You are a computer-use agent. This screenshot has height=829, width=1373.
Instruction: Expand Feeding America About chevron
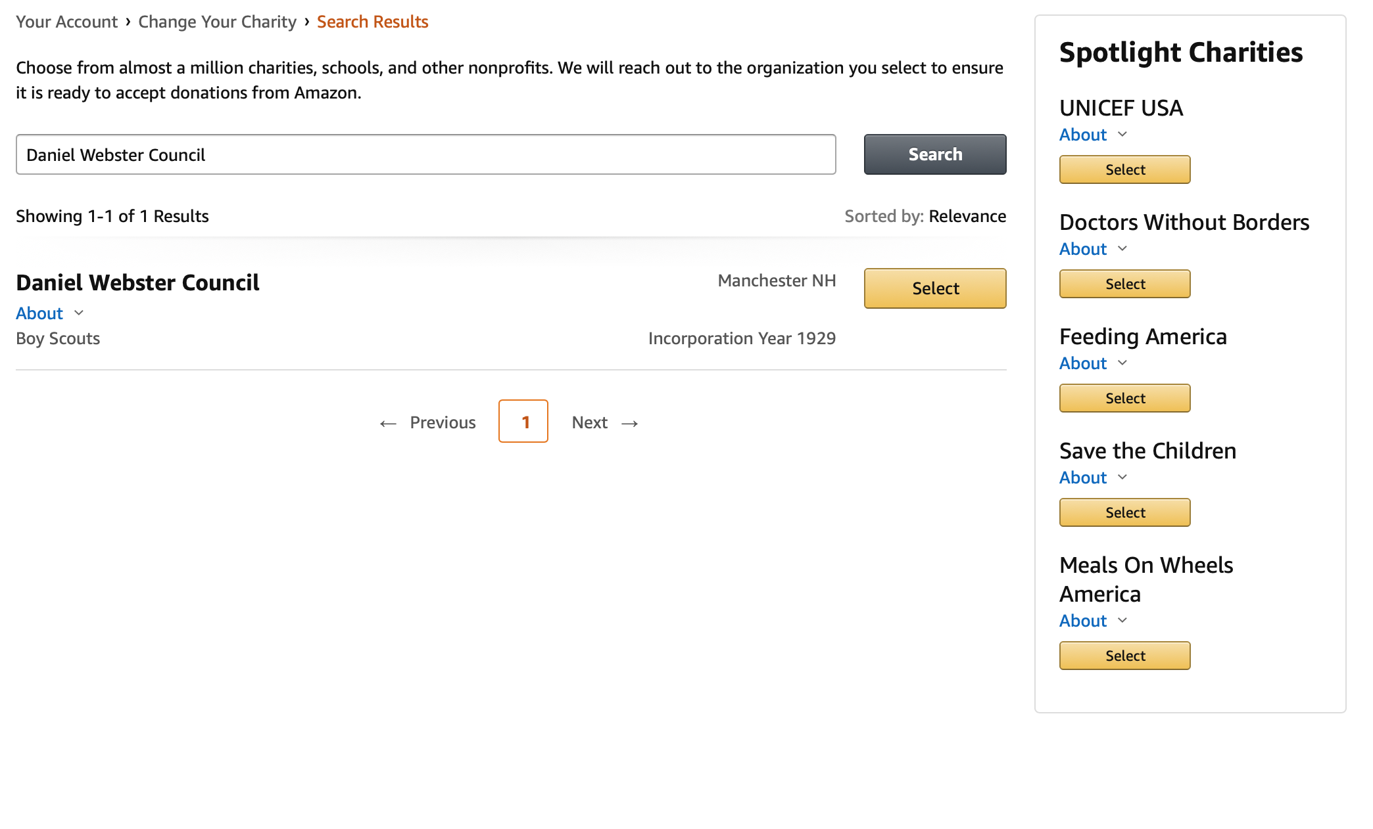[x=1122, y=363]
